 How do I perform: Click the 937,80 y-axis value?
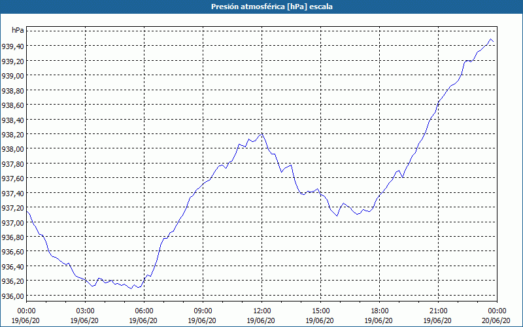coord(12,164)
